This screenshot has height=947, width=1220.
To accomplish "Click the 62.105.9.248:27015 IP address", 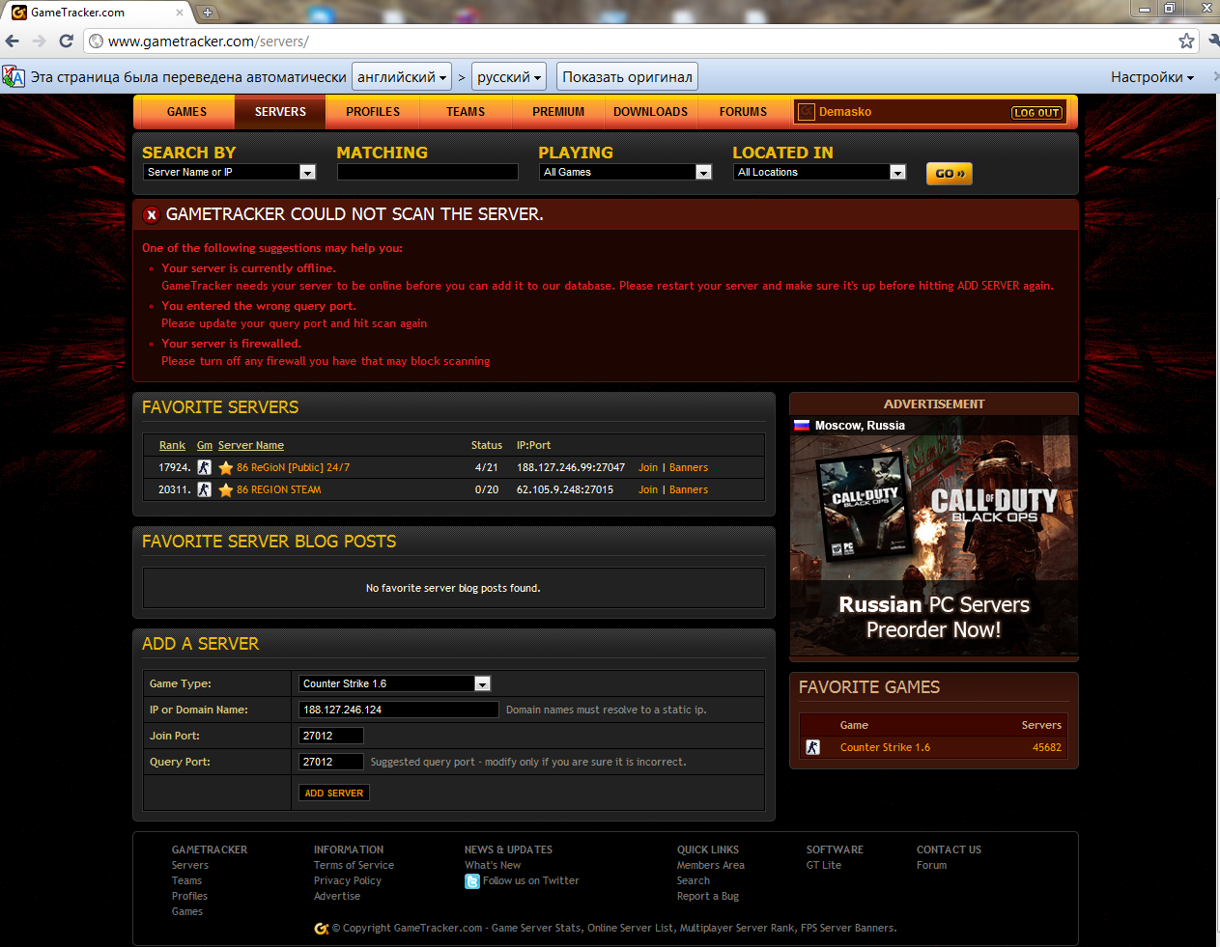I will (565, 489).
